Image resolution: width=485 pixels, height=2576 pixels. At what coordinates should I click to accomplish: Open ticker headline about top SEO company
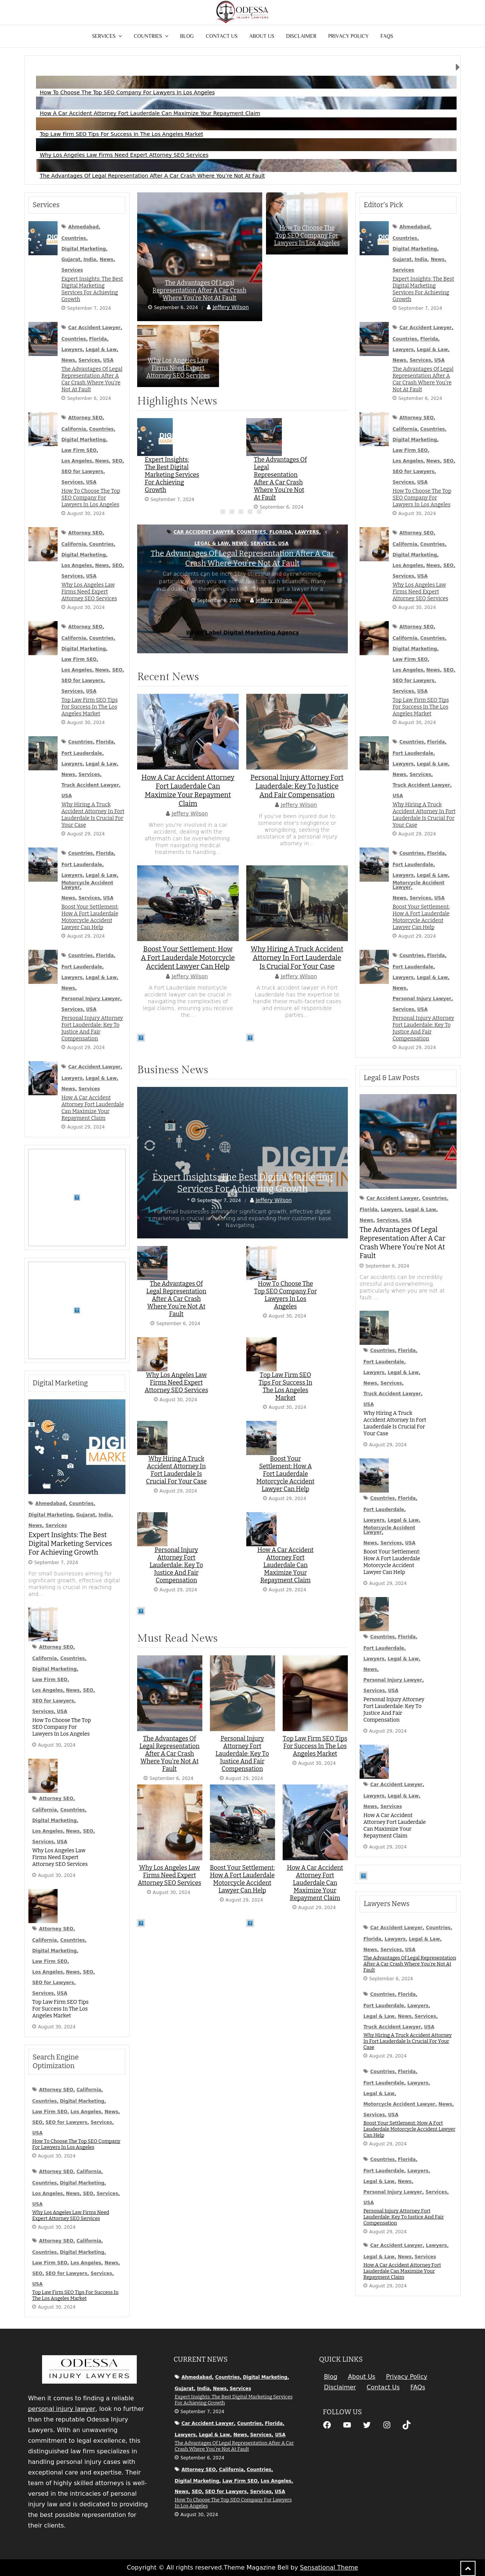127,92
